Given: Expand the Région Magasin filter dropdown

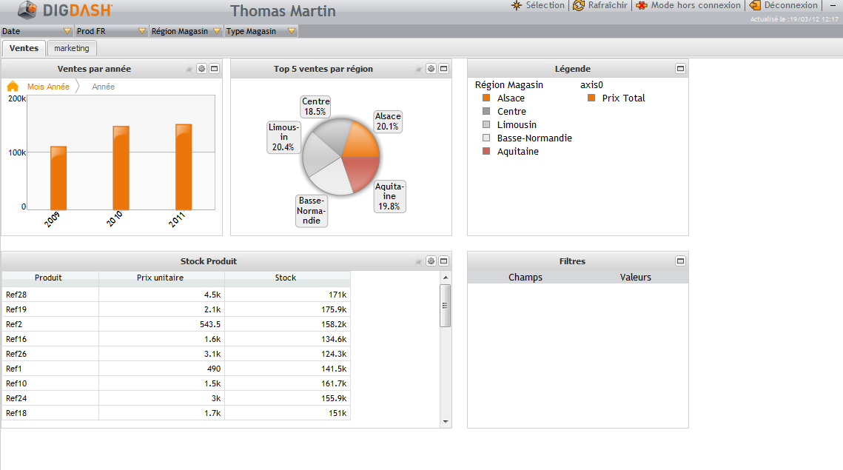Looking at the screenshot, I should (x=216, y=31).
